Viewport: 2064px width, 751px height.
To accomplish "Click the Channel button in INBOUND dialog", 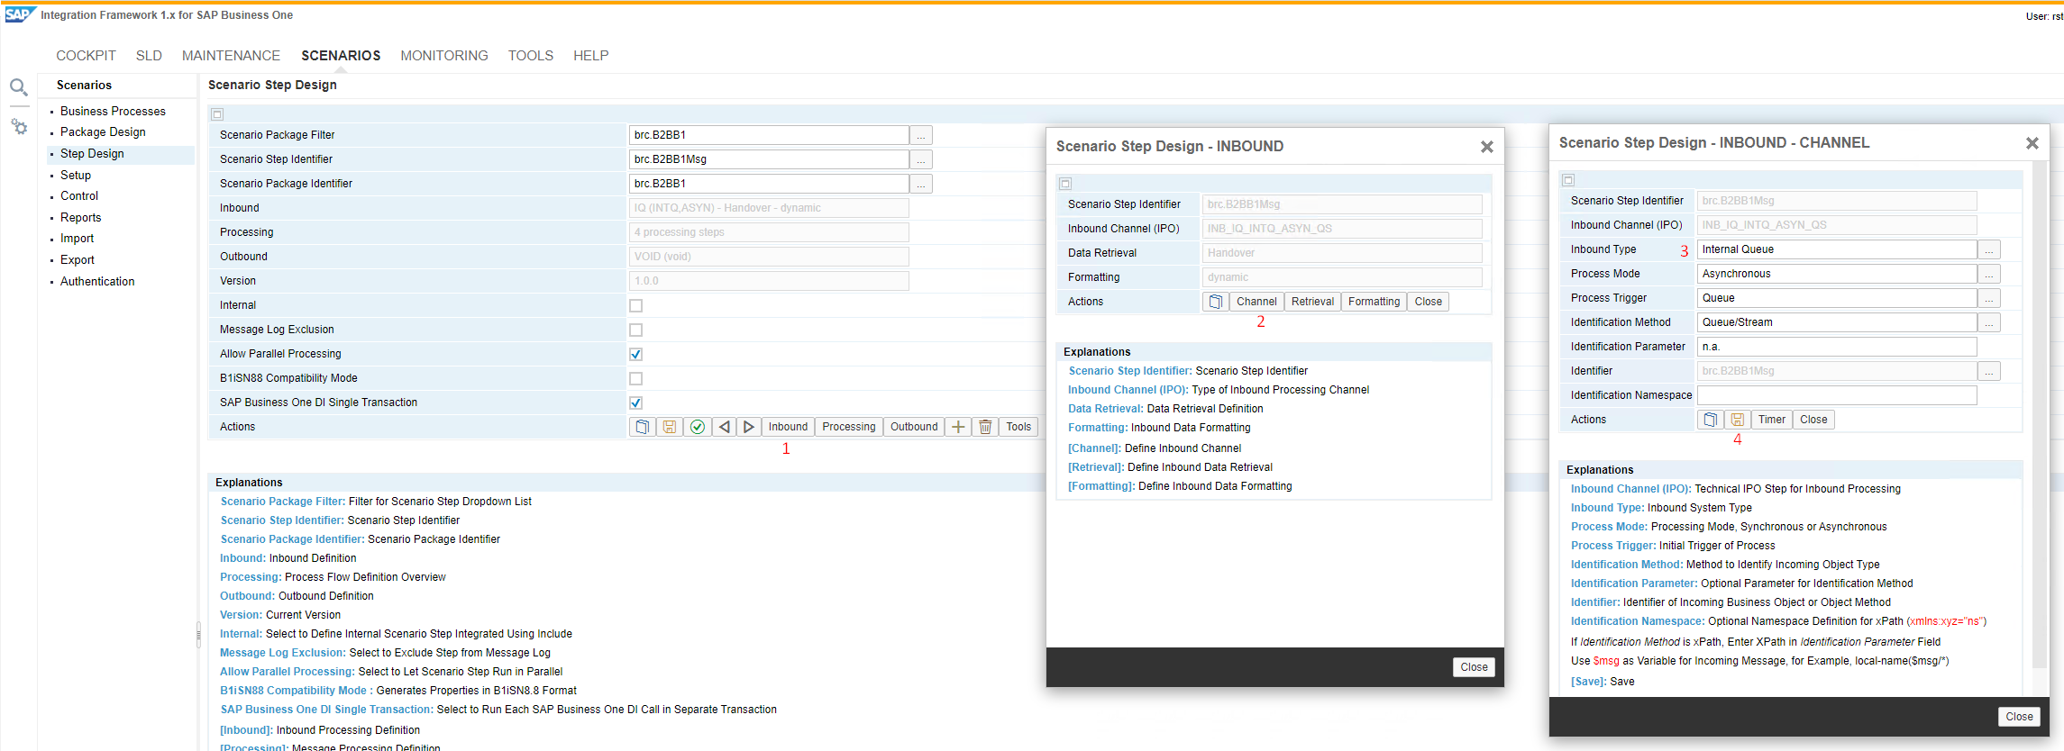I will [x=1256, y=302].
